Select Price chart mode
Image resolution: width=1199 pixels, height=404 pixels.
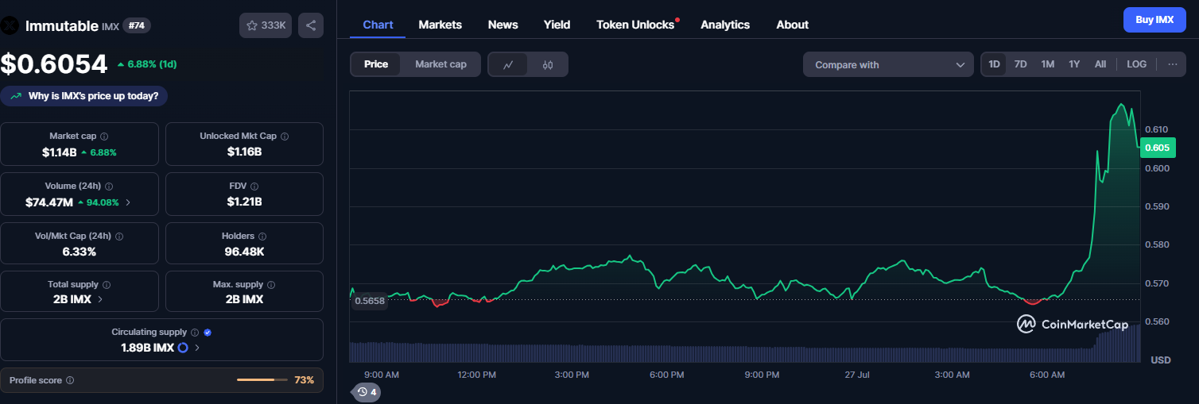point(376,64)
